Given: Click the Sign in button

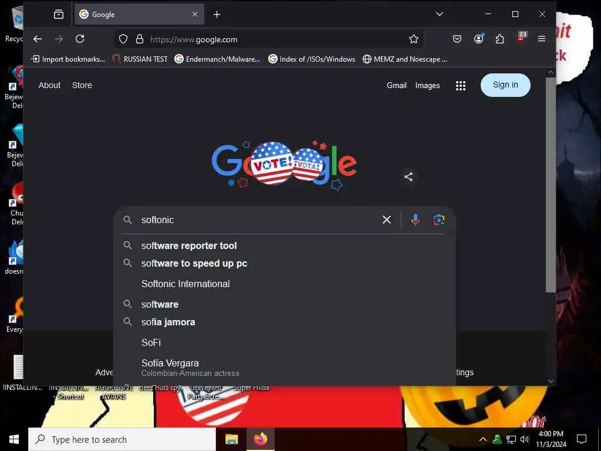Looking at the screenshot, I should pos(505,85).
